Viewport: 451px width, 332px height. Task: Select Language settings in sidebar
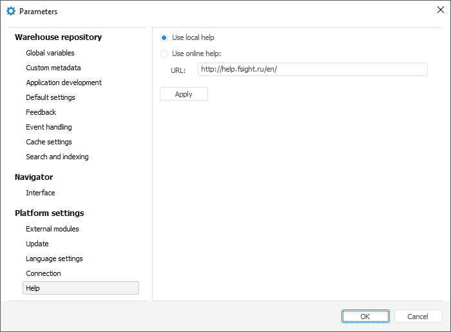pyautogui.click(x=54, y=259)
